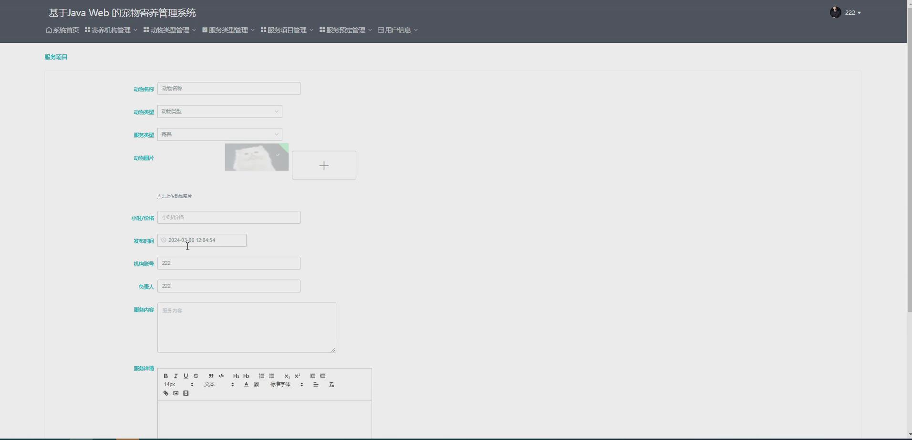Screen dimensions: 912x440
Task: Decrease indent in the editor
Action: (312, 376)
